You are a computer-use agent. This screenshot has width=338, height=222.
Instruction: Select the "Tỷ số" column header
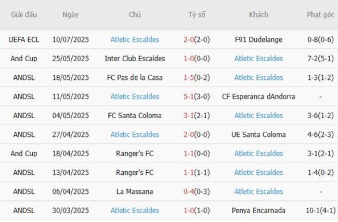[197, 15]
